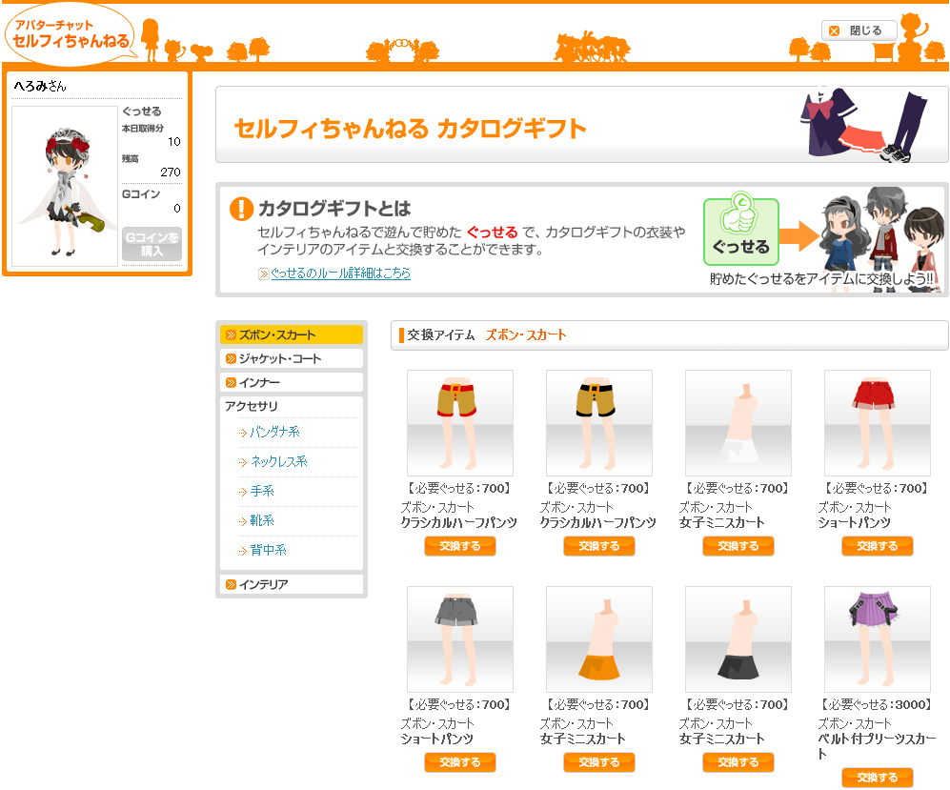The width and height of the screenshot is (950, 790).
Task: Exchange the gray ショートパンツ
Action: (460, 762)
